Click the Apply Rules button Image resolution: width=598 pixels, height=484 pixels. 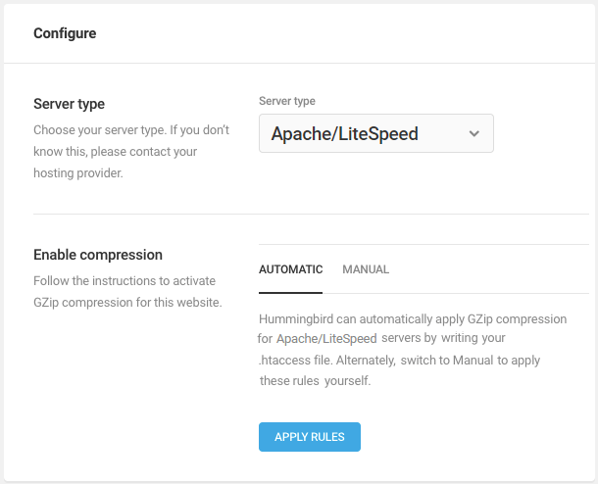[310, 437]
